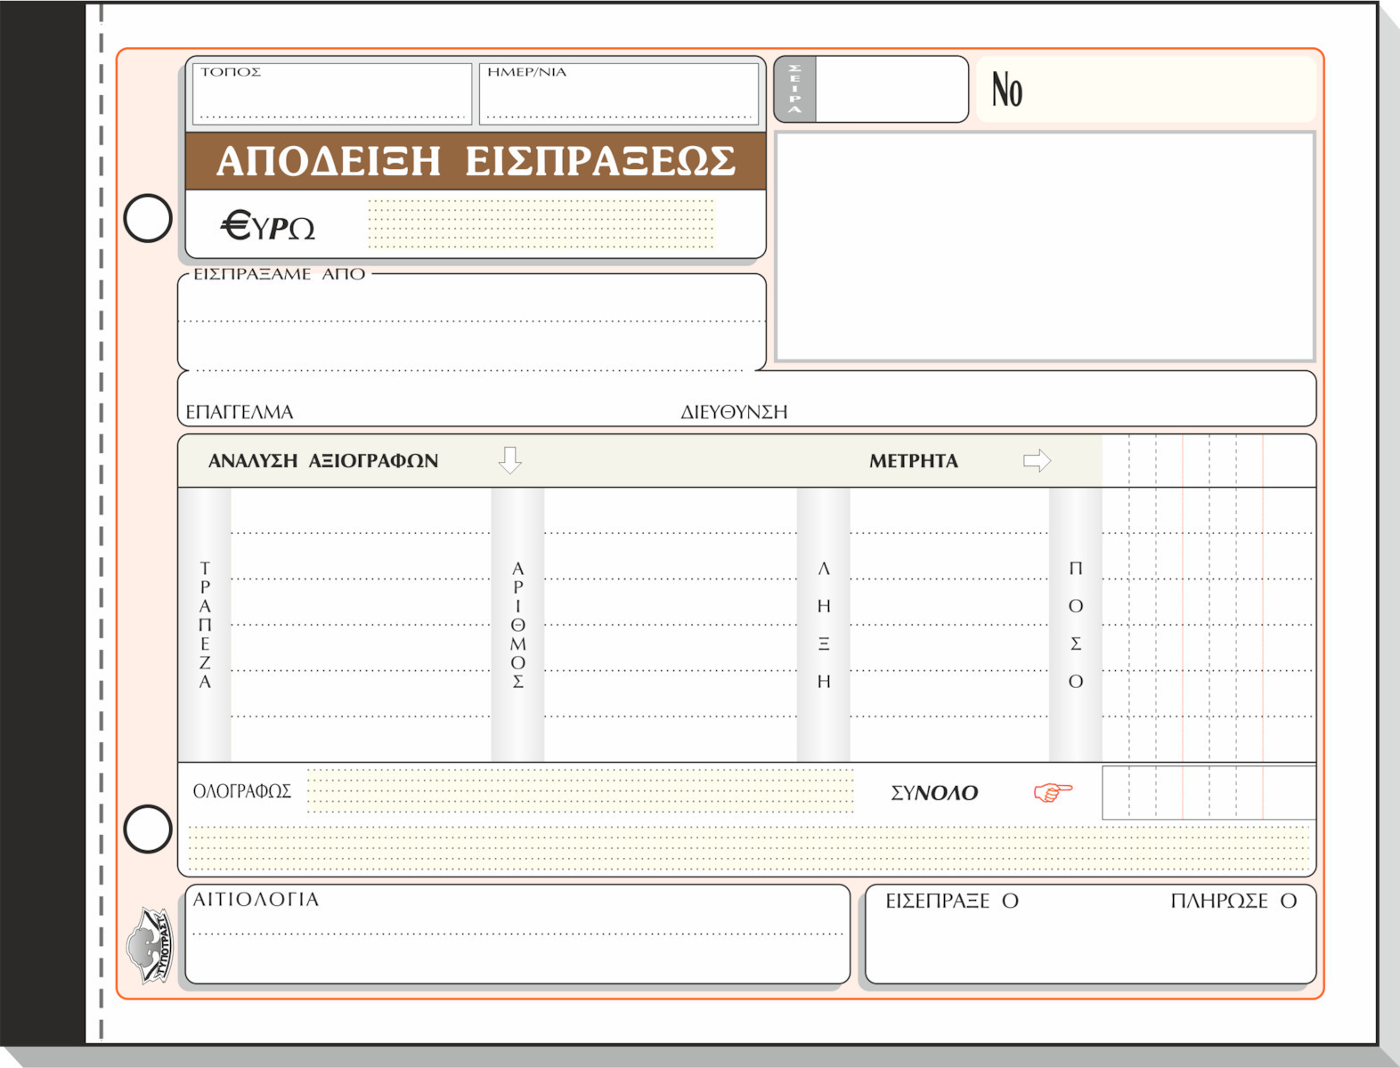Click the ΤΡΑΠΕΖΑ column header
Screen dimensions: 1400x1068
[x=205, y=625]
